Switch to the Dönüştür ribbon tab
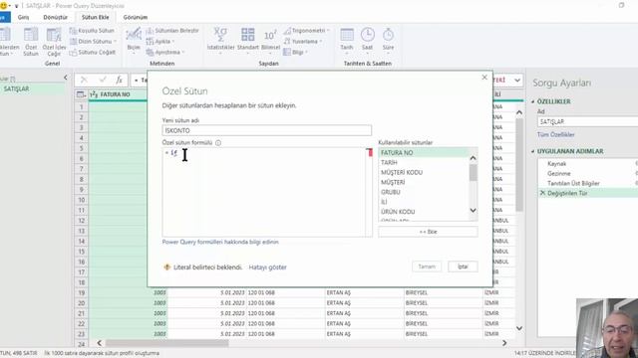 [56, 18]
